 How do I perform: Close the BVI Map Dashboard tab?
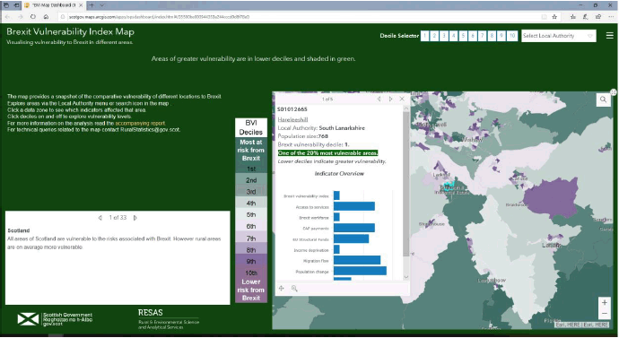coord(81,5)
